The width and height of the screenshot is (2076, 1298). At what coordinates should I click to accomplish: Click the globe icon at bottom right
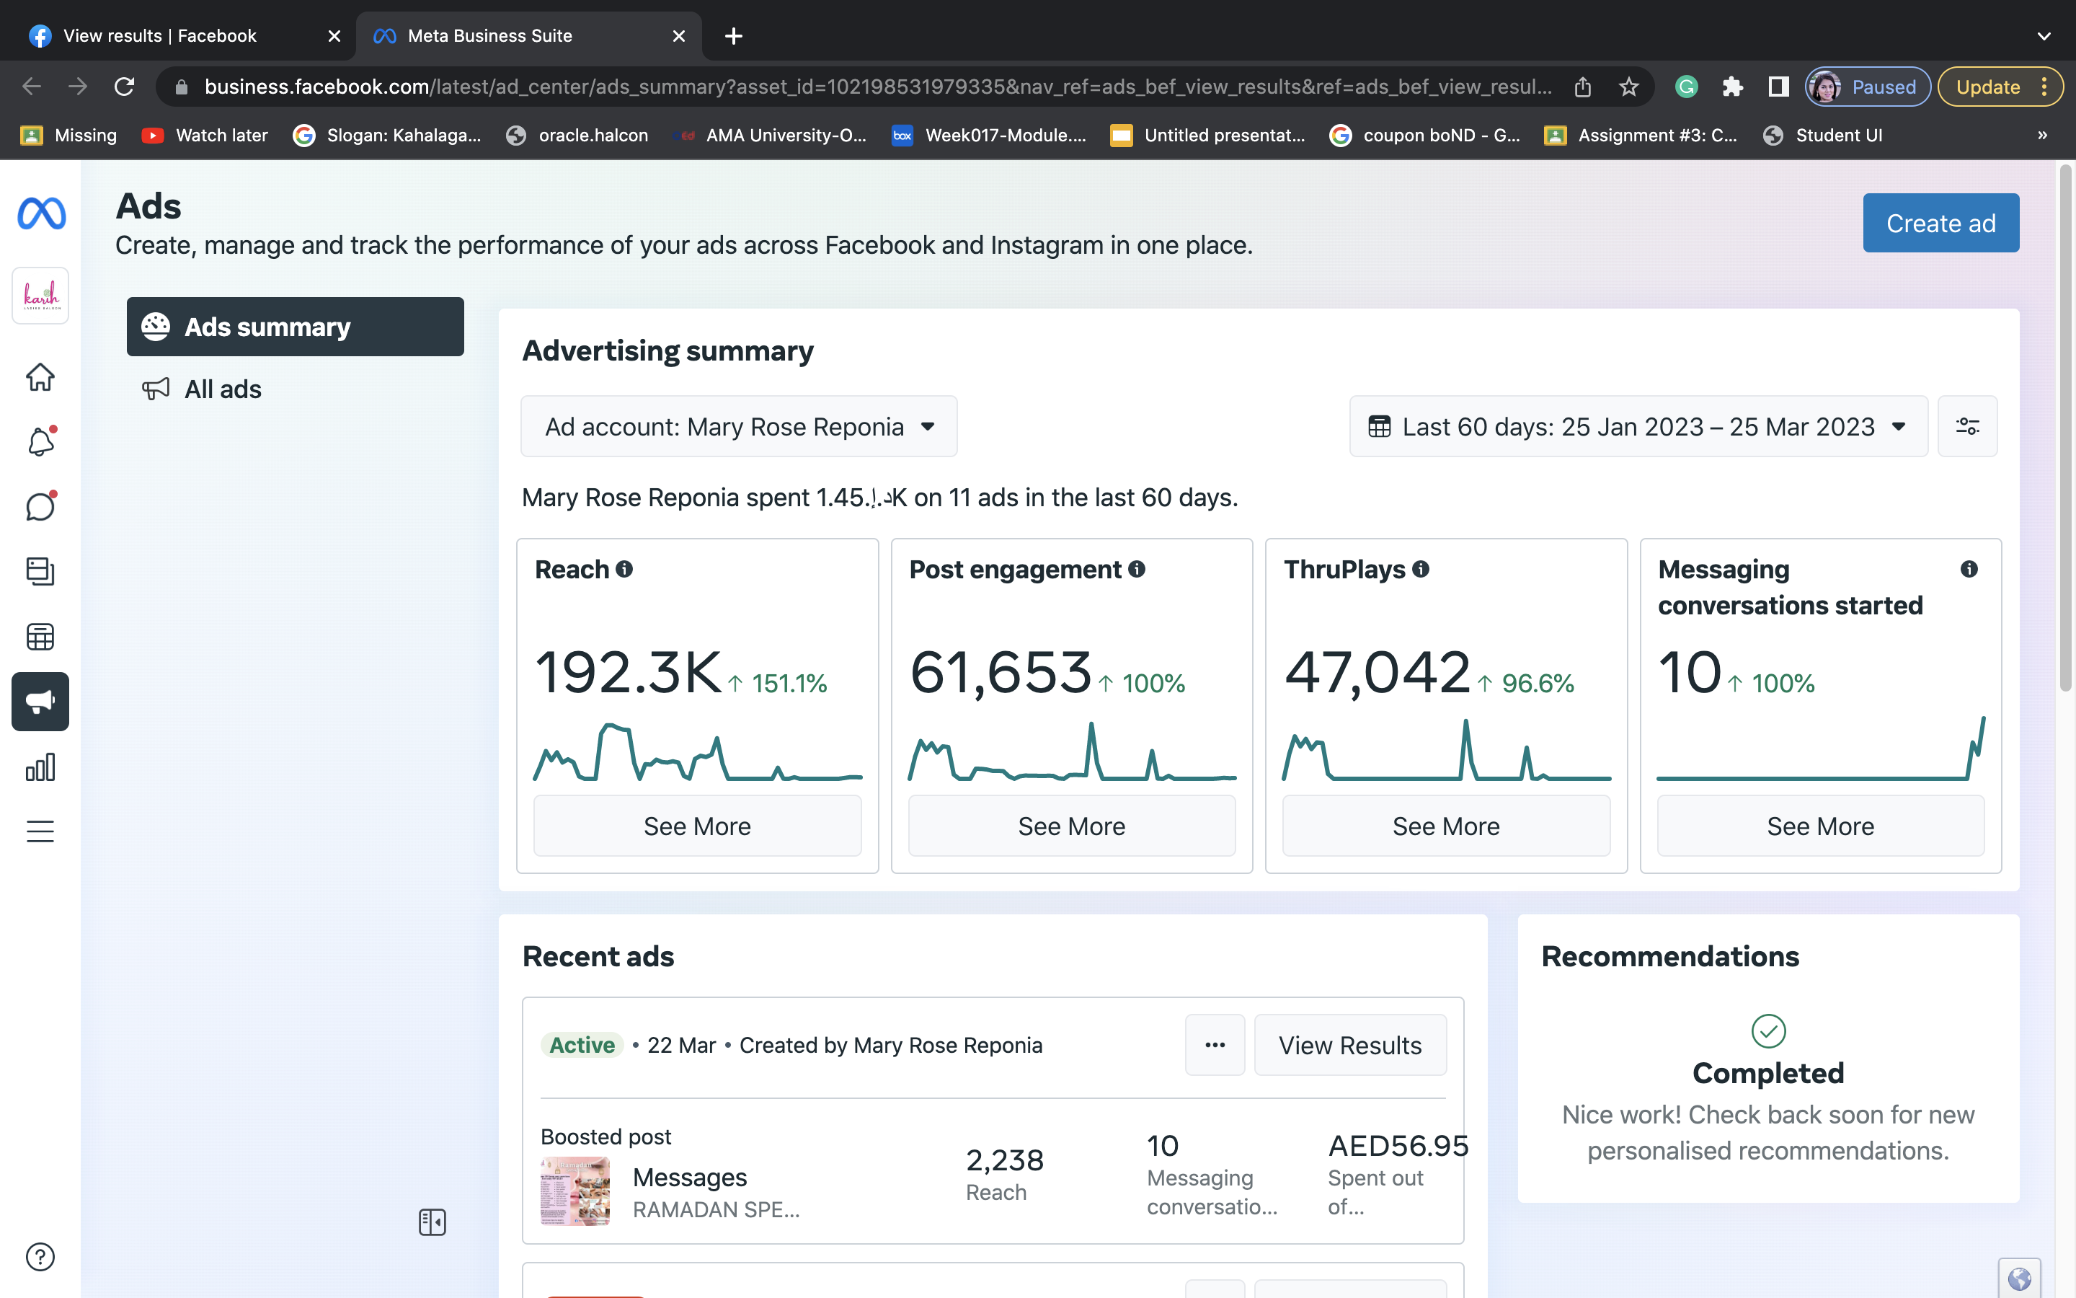point(2019,1279)
